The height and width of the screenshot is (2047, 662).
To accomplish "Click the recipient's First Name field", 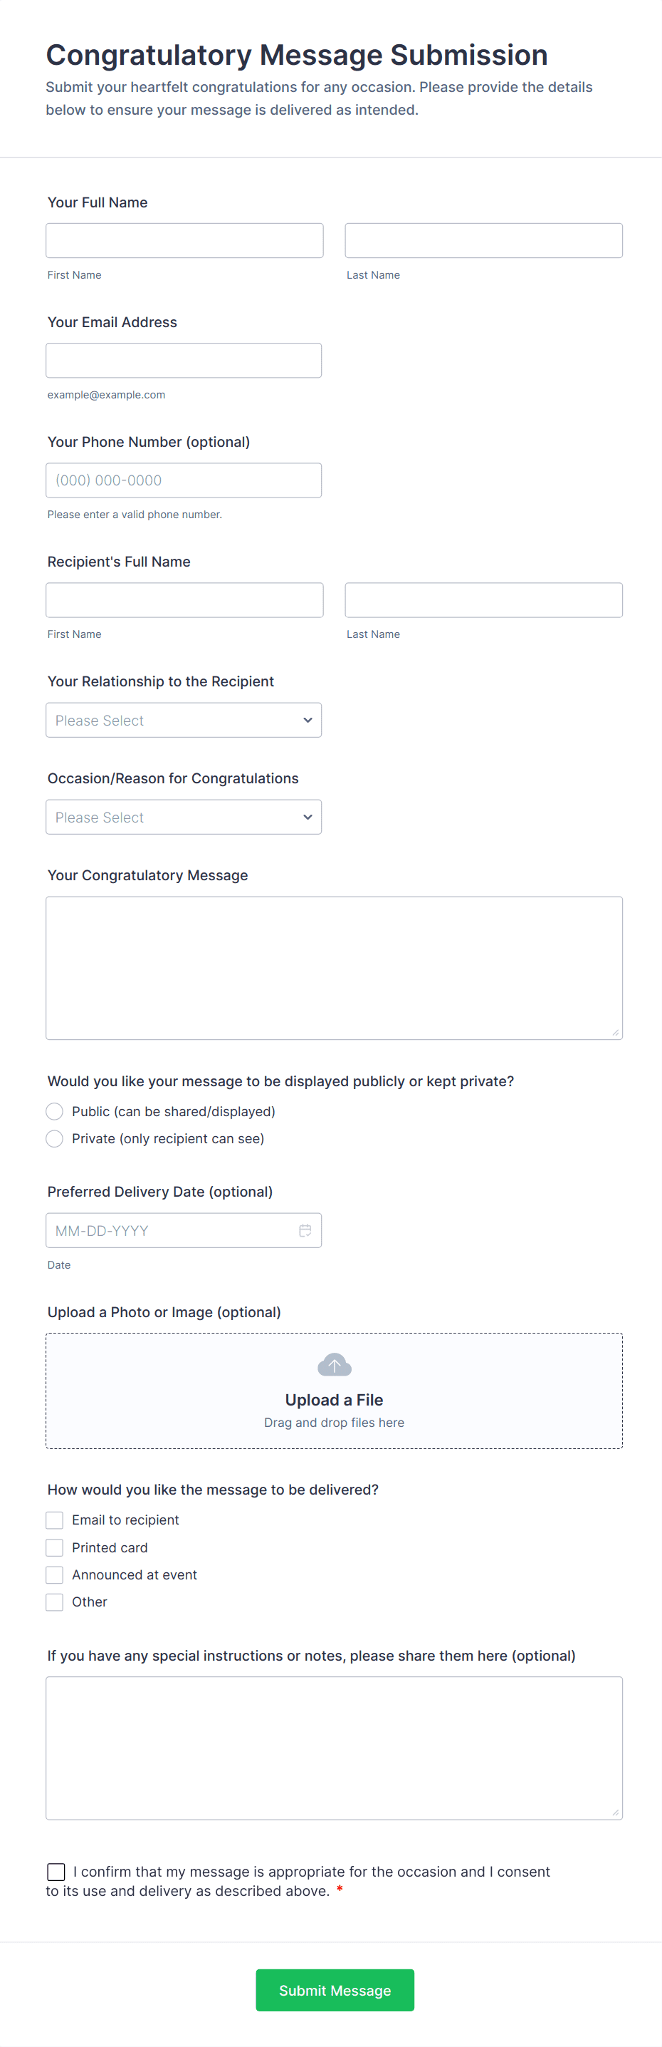I will point(184,600).
